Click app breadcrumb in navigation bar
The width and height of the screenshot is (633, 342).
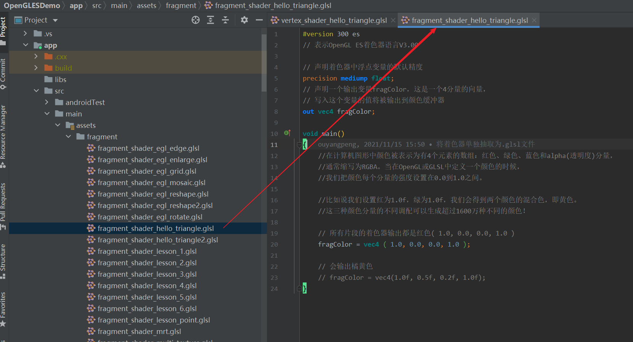click(x=76, y=5)
